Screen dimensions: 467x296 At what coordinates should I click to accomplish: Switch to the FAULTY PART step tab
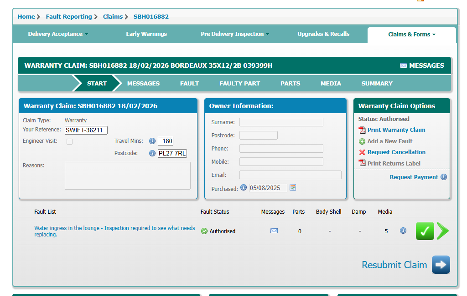(x=239, y=84)
